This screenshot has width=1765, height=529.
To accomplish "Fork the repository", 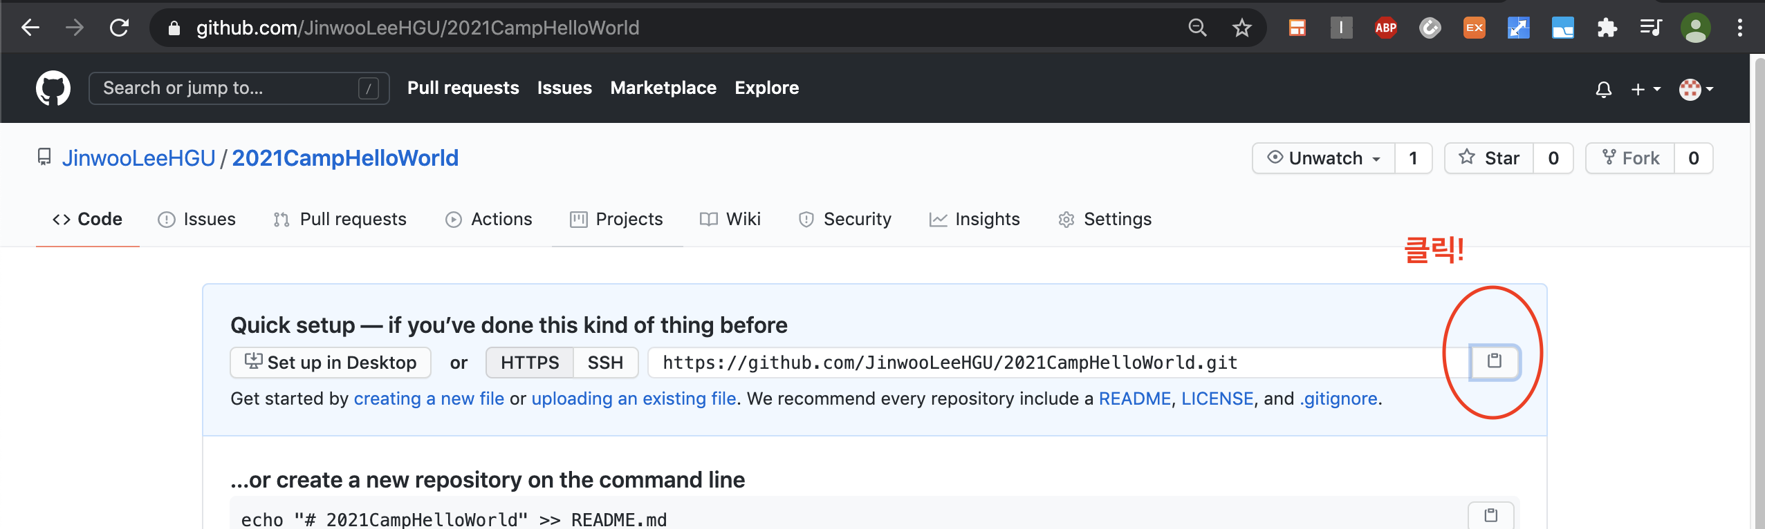I will [x=1630, y=158].
